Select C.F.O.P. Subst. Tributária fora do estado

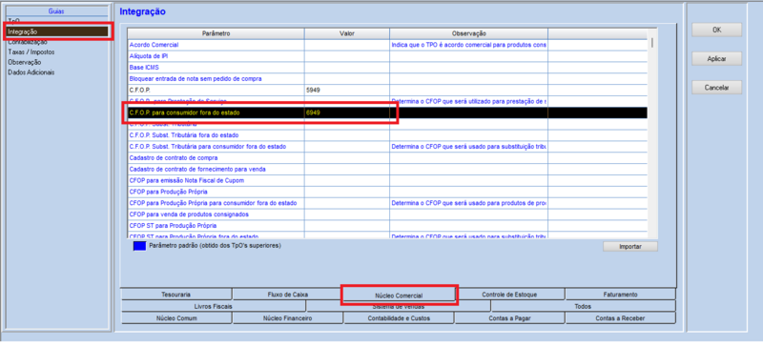[x=387, y=134]
